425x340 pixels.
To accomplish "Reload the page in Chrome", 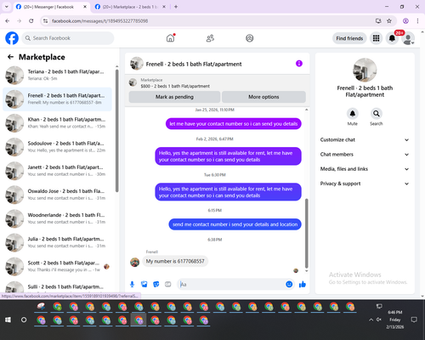I will [x=31, y=20].
